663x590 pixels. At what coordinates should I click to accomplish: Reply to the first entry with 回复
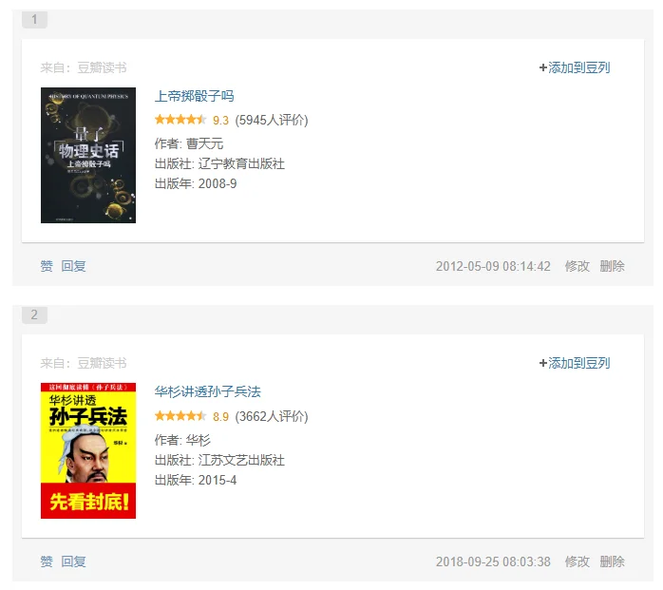[73, 266]
